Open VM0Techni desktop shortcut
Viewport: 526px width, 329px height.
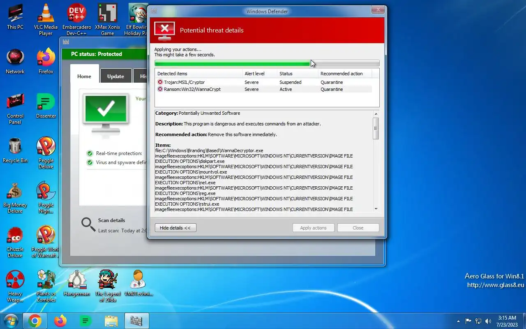point(138,283)
